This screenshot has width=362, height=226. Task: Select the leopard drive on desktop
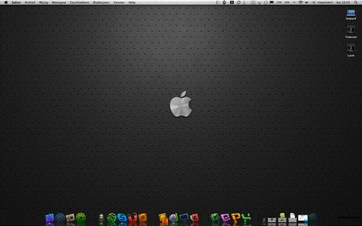[x=351, y=15]
